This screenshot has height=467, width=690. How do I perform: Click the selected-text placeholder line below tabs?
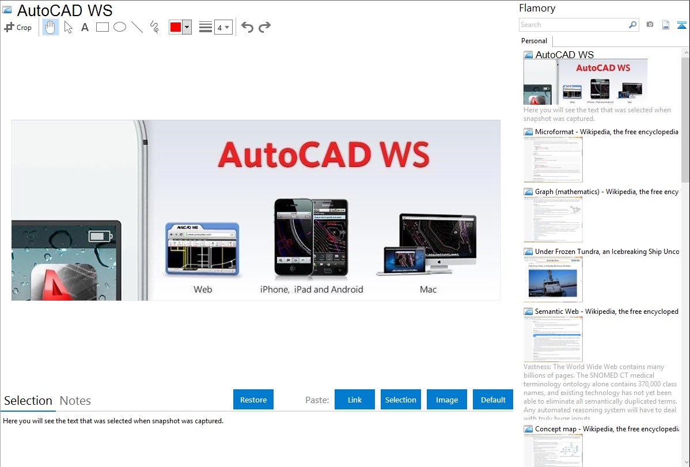pyautogui.click(x=113, y=421)
